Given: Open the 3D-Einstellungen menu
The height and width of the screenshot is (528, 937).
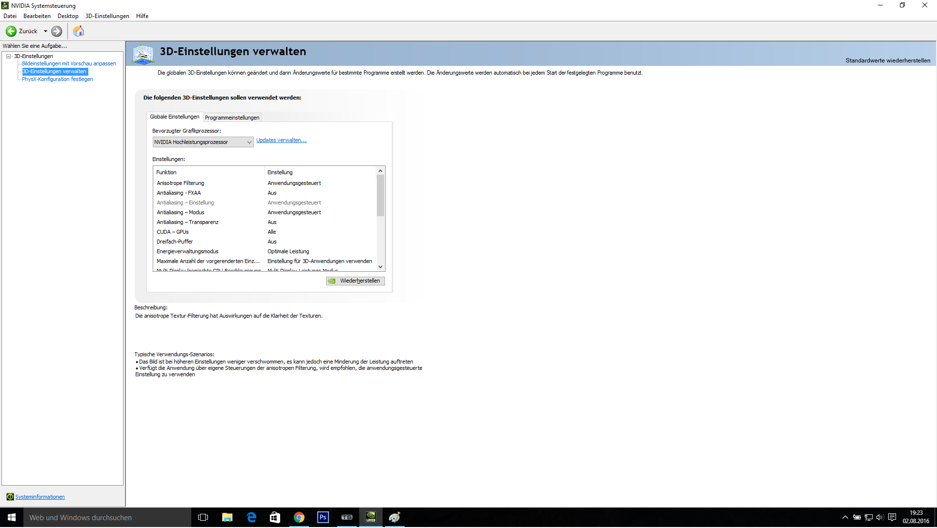Looking at the screenshot, I should tap(107, 16).
